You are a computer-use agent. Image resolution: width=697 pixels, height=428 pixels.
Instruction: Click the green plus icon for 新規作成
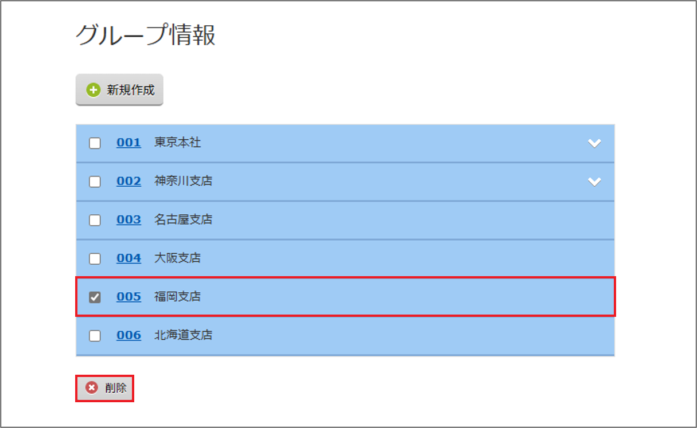[93, 90]
